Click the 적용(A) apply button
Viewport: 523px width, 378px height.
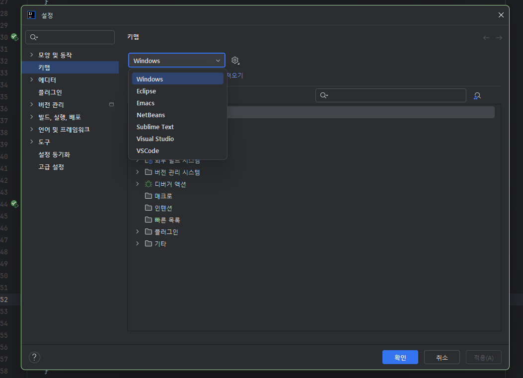(x=484, y=357)
